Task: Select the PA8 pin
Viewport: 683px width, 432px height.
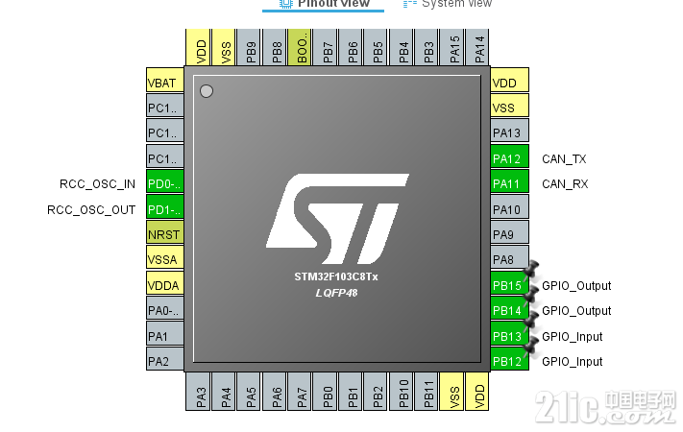Action: pos(510,257)
